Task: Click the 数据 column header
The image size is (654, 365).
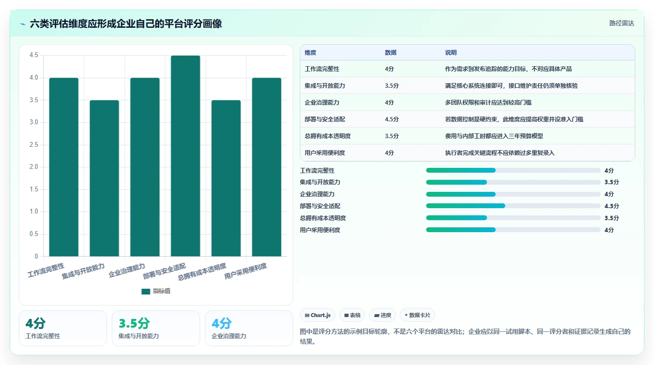Action: [x=391, y=53]
